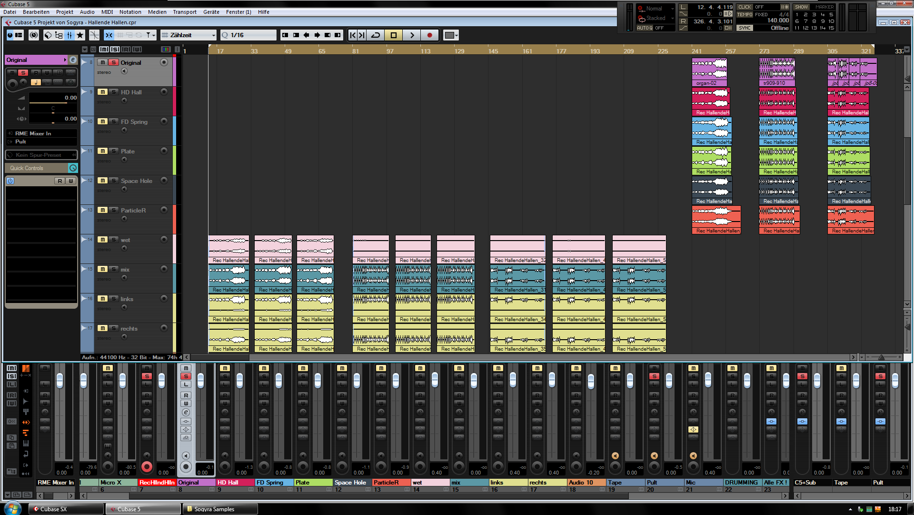Click the move-right nudge arrow icon
Viewport: 914px width, 515px height.
click(317, 35)
